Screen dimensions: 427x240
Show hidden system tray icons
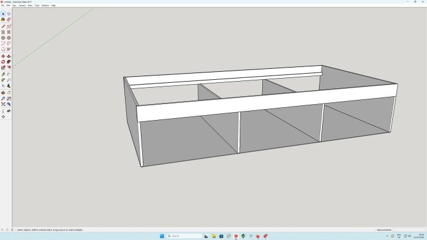[387, 236]
